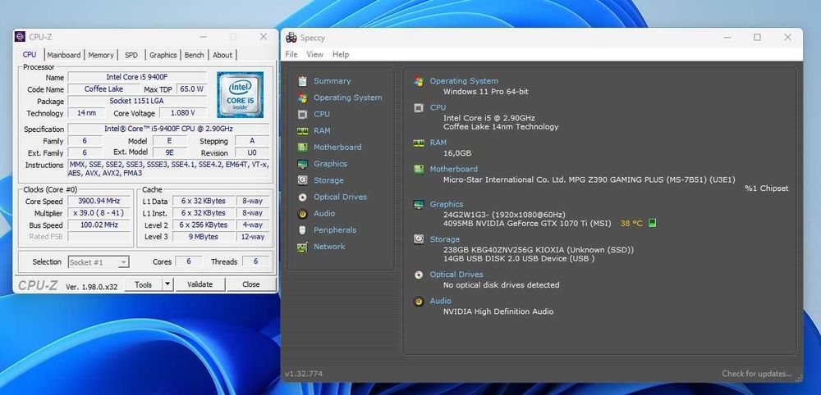Viewport: 821px width, 395px height.
Task: Click the Optical Drives disc icon in the Speccy sidebar
Action: tap(302, 197)
